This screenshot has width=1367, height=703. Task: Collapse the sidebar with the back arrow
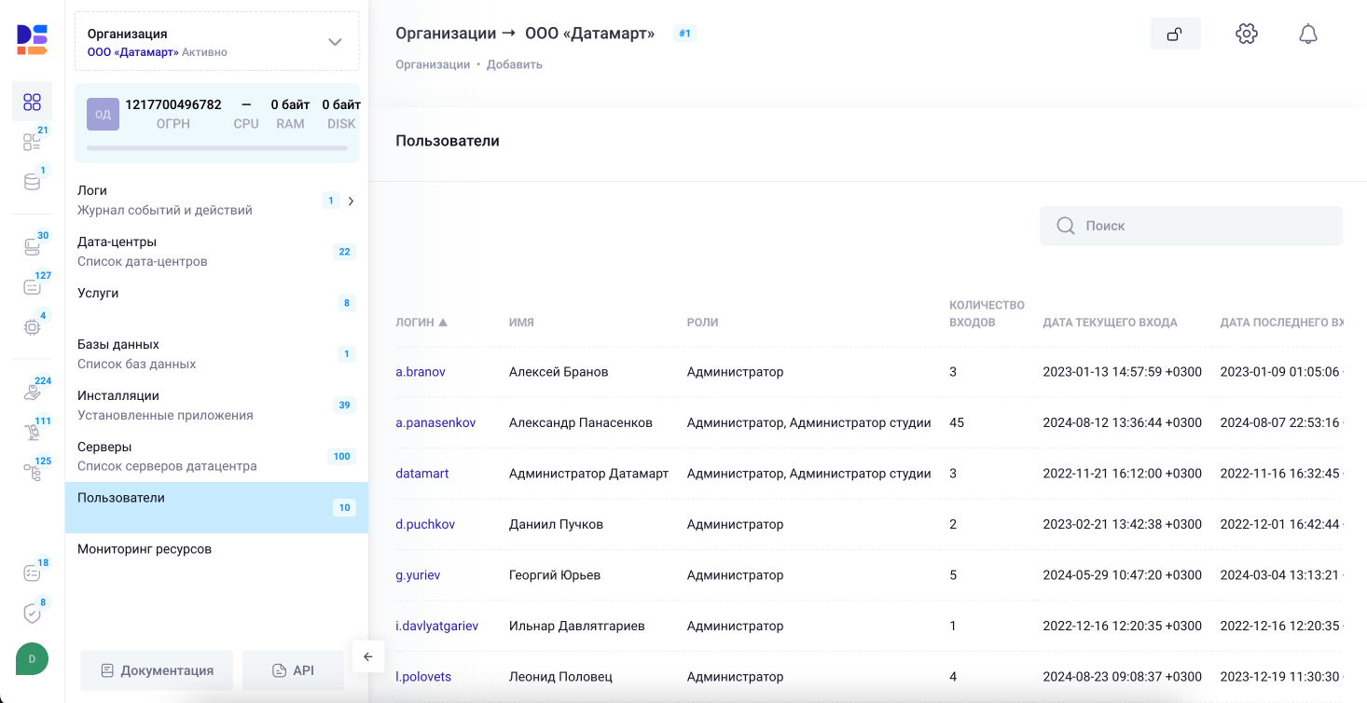(x=368, y=656)
